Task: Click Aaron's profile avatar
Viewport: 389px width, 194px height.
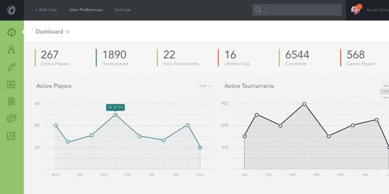Action: click(x=356, y=10)
